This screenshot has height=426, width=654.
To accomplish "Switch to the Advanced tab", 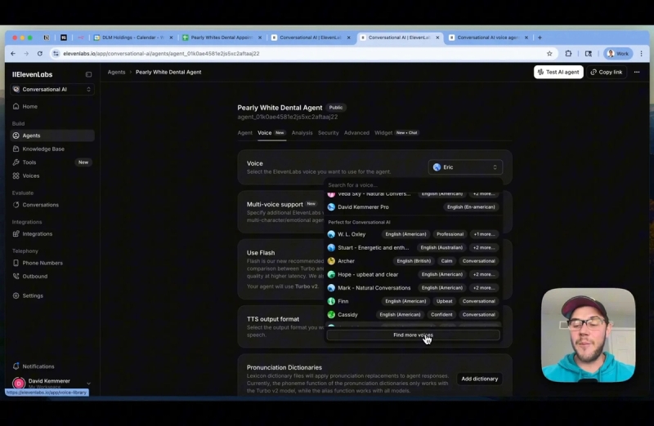I will click(x=356, y=133).
